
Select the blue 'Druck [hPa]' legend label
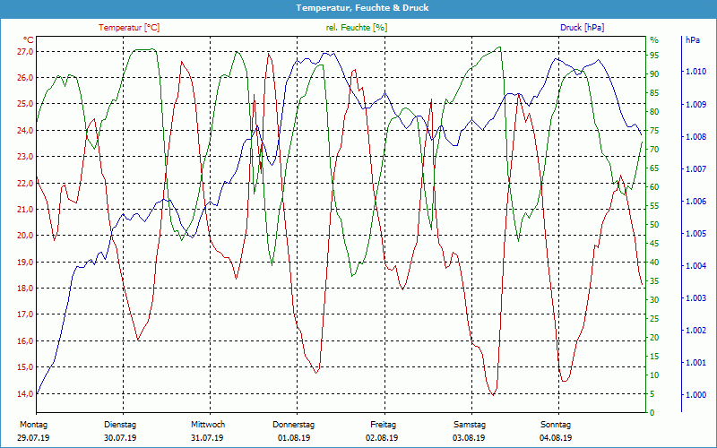[x=582, y=28]
